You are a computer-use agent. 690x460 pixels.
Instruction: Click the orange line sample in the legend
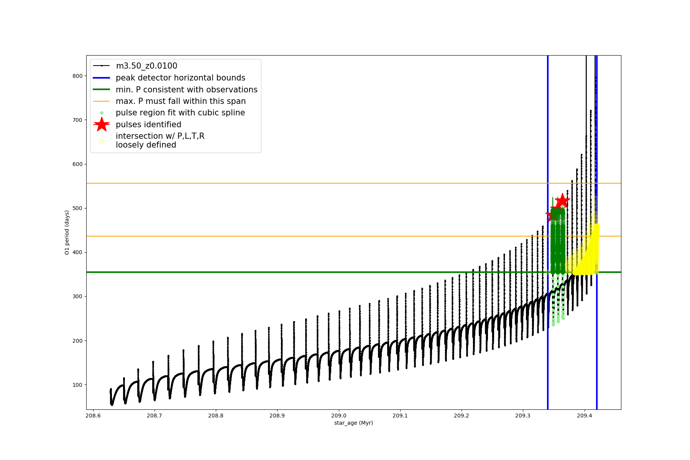tap(102, 101)
